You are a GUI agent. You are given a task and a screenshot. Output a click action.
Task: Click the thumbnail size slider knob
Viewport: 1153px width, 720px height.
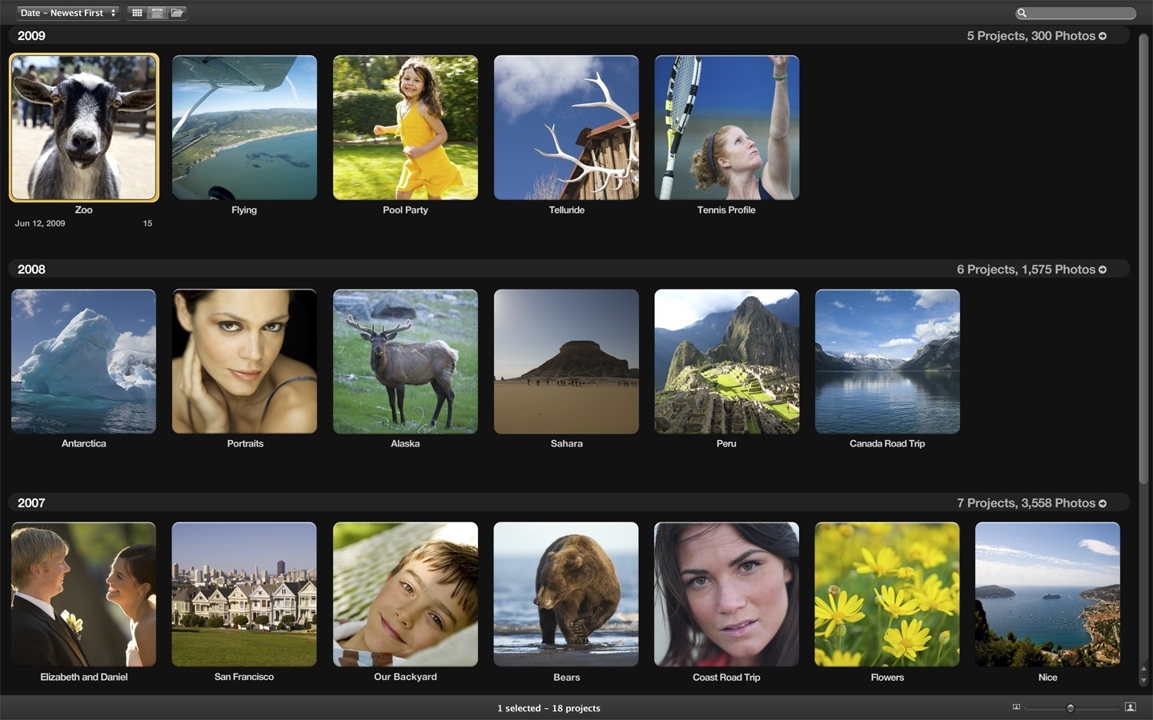(1070, 708)
